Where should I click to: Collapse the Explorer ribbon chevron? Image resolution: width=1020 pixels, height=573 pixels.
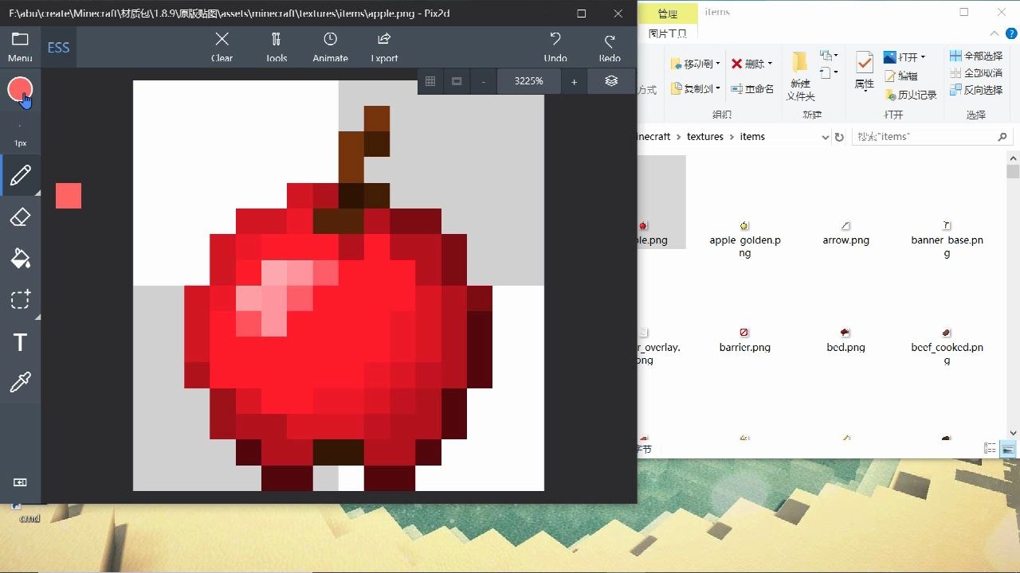(994, 33)
